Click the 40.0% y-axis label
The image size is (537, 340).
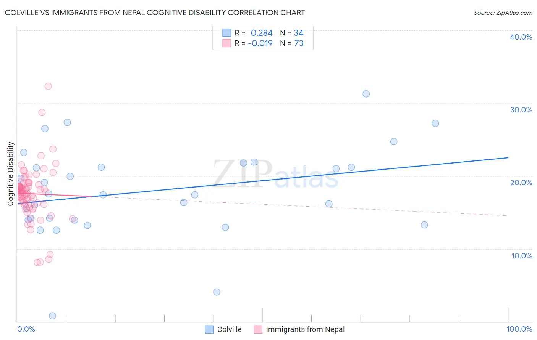(521, 37)
